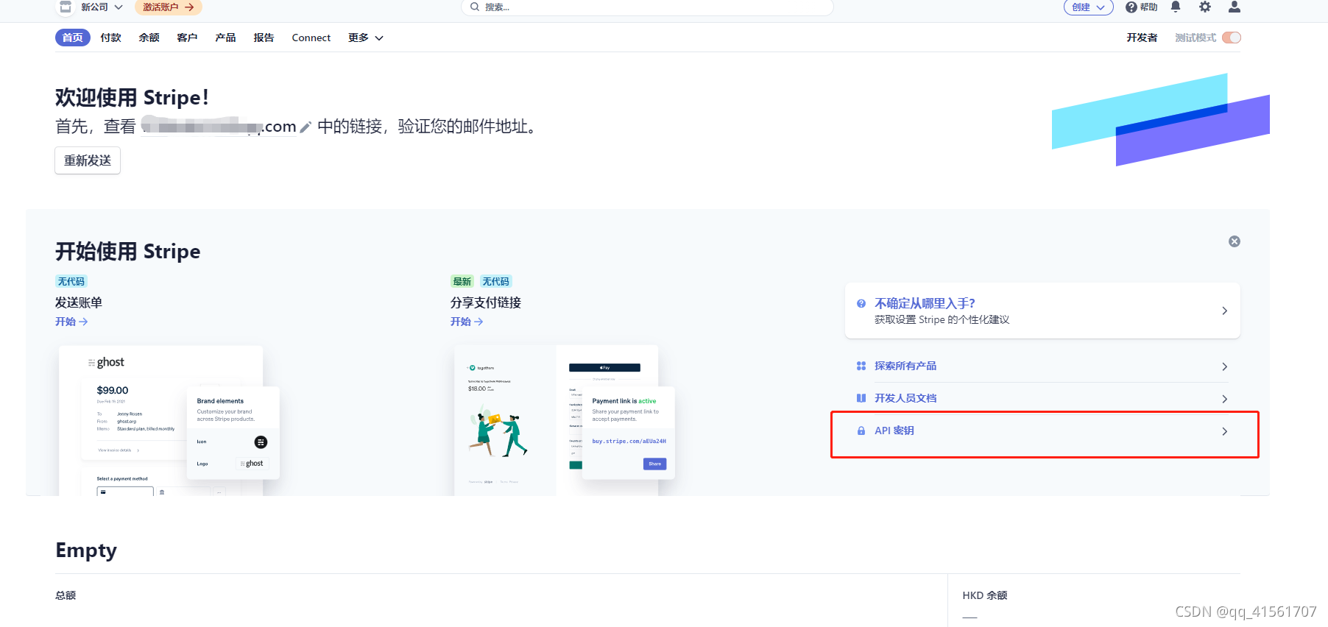Open the 不确定从哪里入手 suggestion card
The image size is (1328, 627).
[x=1042, y=311]
